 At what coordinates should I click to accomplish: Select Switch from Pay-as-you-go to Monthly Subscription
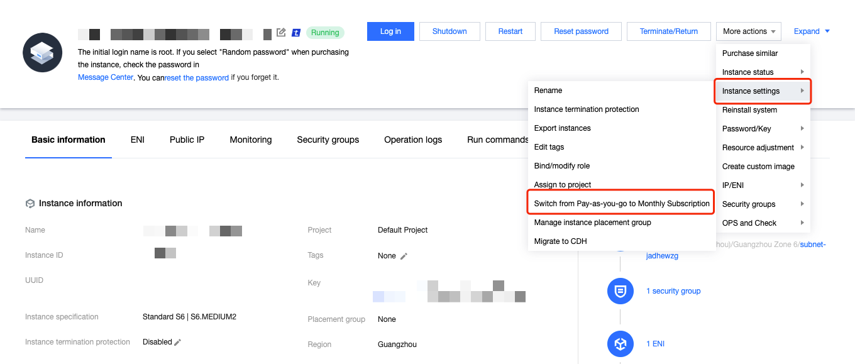coord(621,204)
